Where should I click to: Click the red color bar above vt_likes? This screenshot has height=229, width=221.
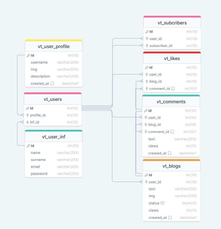[172, 53]
